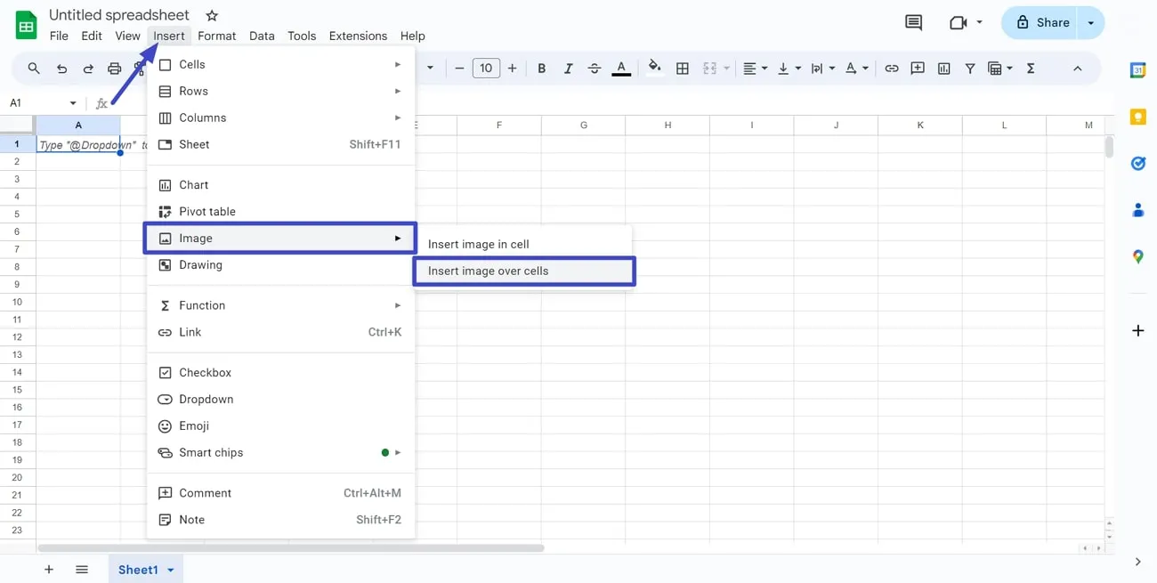Click the functions sigma toolbar icon

[x=1031, y=69]
